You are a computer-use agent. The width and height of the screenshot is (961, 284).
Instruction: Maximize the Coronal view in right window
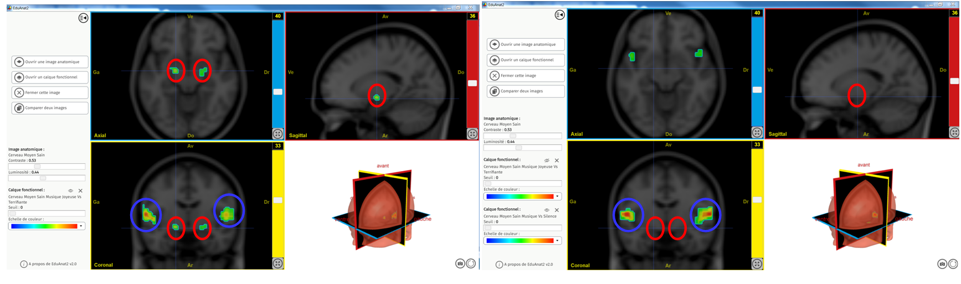(x=757, y=264)
